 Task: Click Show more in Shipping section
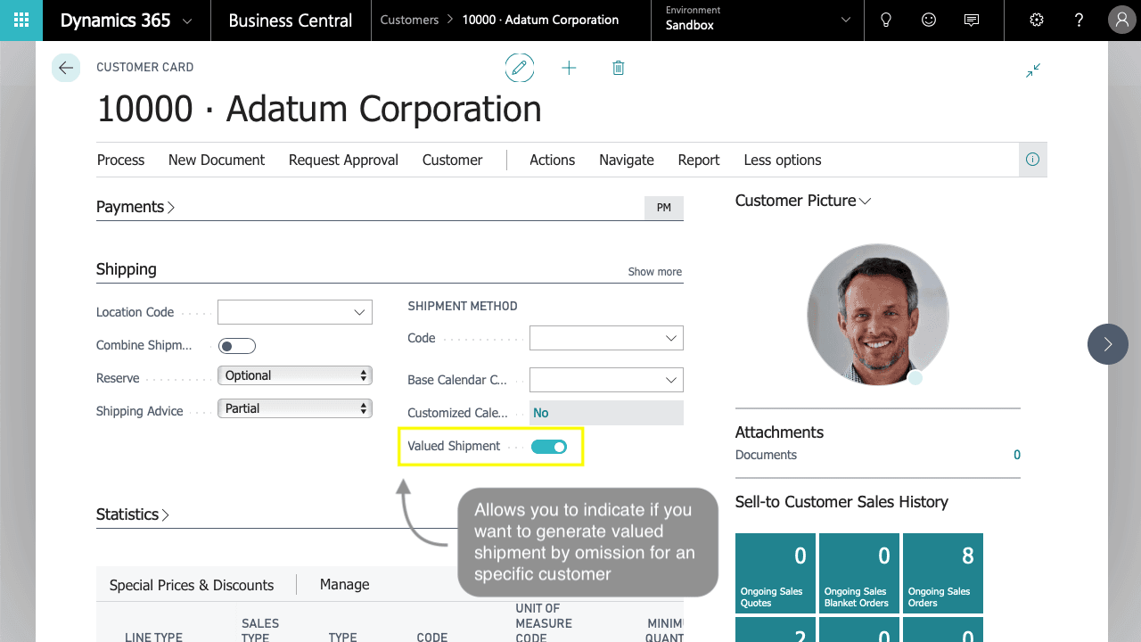(x=655, y=272)
